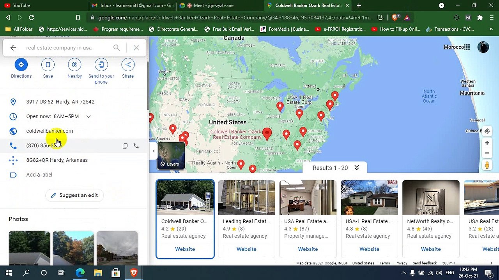Select the Leading Real Estate result photo

click(x=246, y=198)
